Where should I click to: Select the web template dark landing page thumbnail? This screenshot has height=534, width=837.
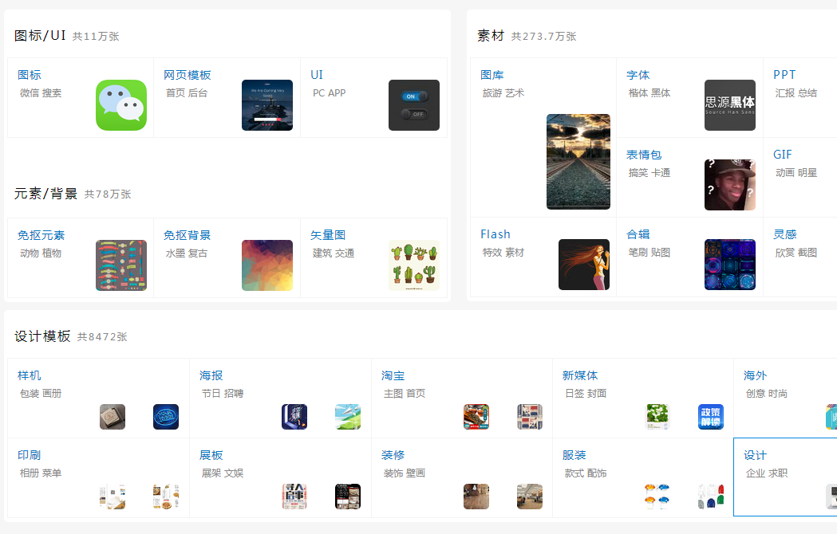click(x=267, y=105)
